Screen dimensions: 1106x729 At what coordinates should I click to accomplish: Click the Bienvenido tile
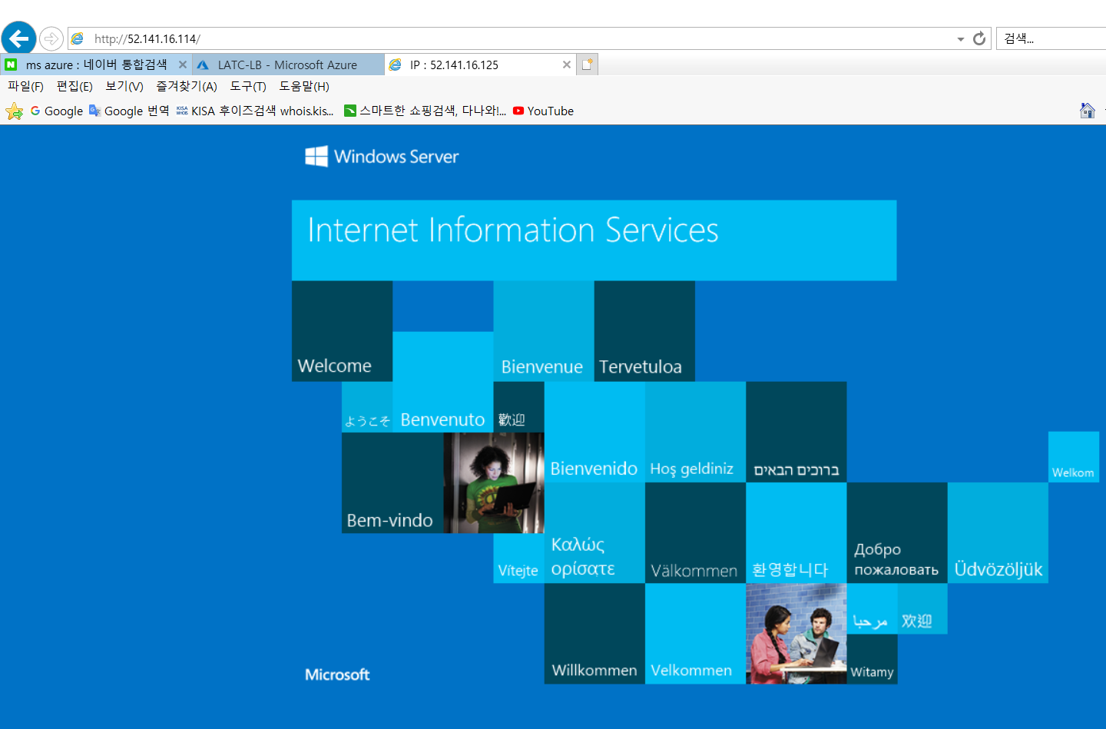coord(594,432)
